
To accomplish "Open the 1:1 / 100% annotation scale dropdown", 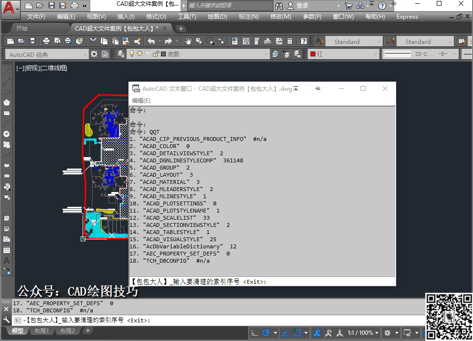I will 363,333.
